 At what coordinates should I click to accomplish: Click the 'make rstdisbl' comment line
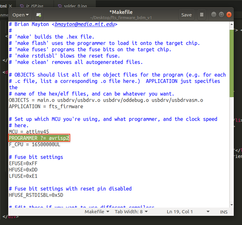point(64,56)
